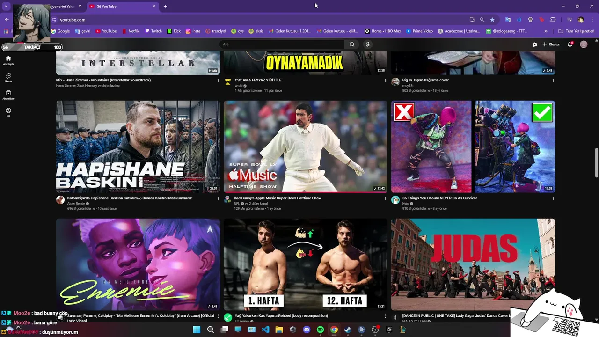Open Bad Bunny's Apple Music Halftime Show title
599x337 pixels.
[278, 198]
